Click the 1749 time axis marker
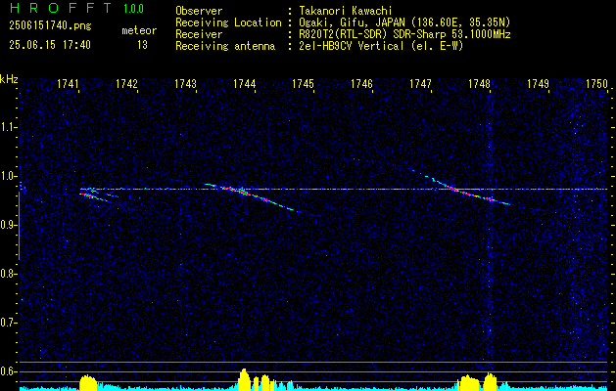 click(539, 83)
